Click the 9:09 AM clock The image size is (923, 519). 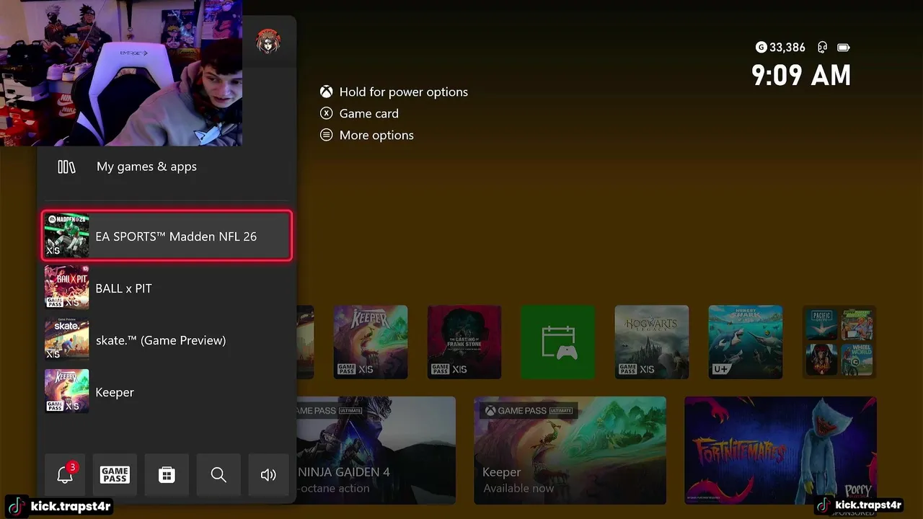pos(801,75)
